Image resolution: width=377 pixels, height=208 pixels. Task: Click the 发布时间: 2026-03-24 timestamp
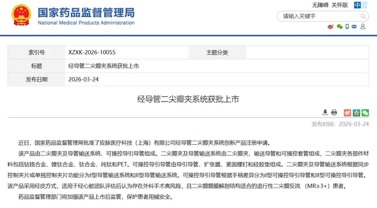[340, 124]
